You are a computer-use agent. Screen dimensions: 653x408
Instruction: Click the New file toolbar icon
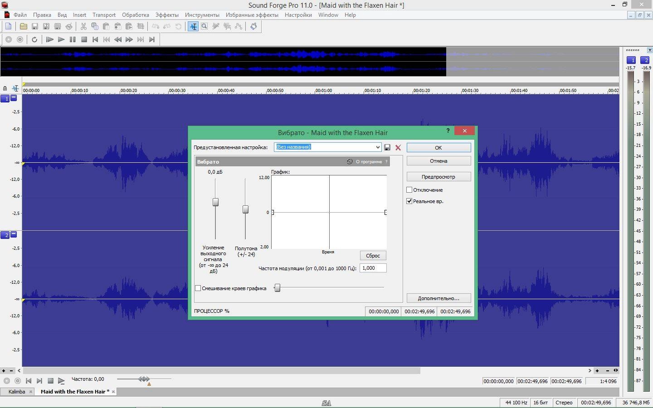point(8,26)
